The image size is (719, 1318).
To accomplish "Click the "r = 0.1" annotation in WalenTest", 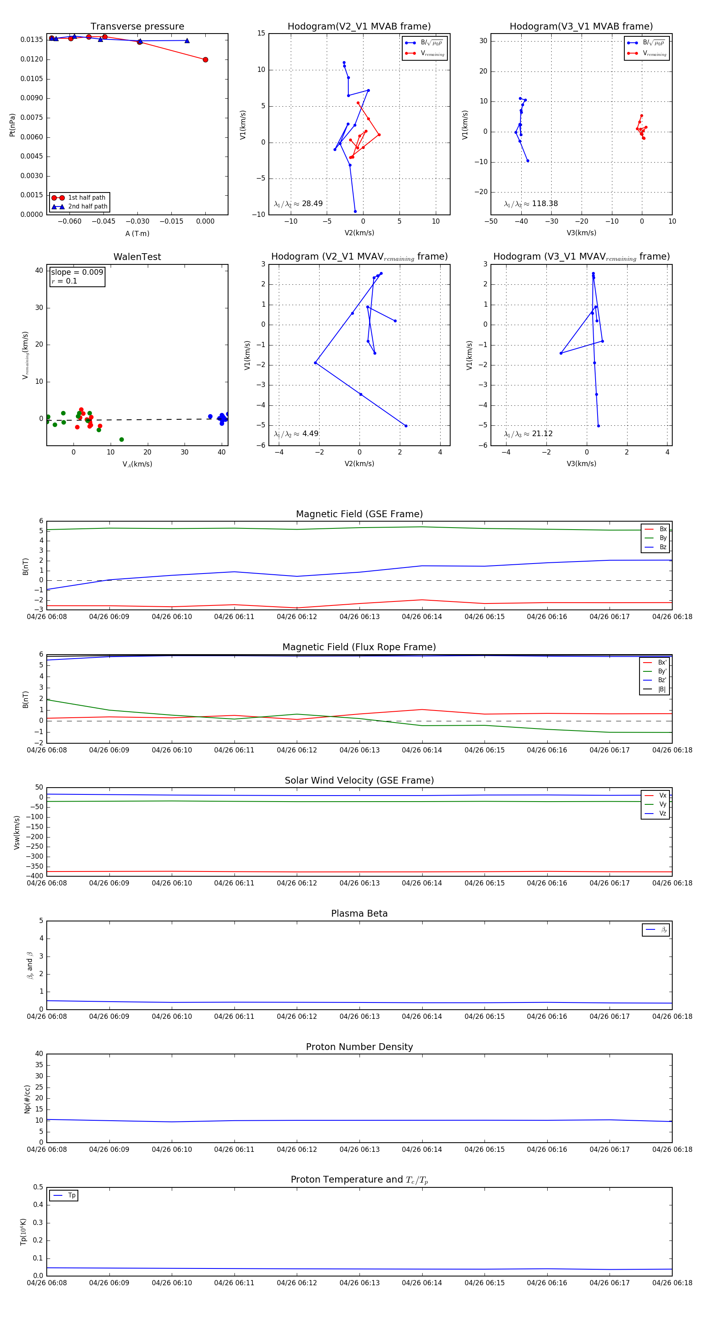I will tap(64, 281).
